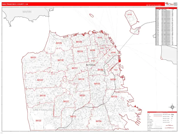Select Treasure Island ZIP label 94130

click(129, 15)
